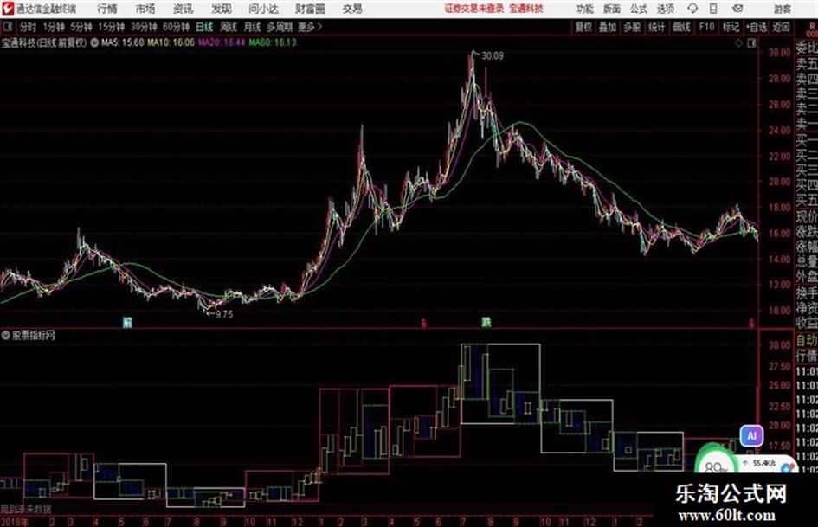
Task: Click the green 跌 marker under chart
Action: click(486, 322)
